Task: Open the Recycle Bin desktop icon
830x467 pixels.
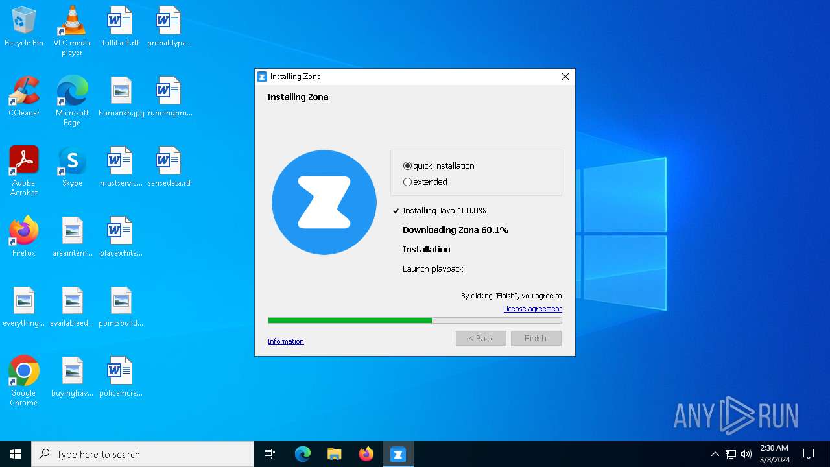Action: [x=24, y=27]
